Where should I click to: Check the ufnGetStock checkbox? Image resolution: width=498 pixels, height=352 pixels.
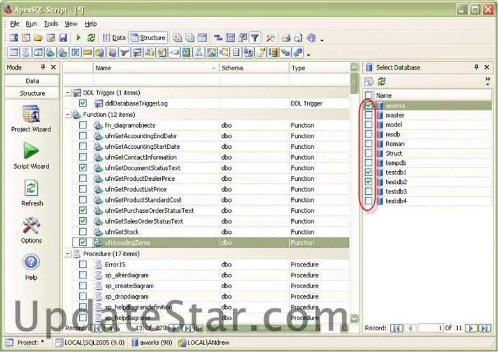click(x=82, y=232)
